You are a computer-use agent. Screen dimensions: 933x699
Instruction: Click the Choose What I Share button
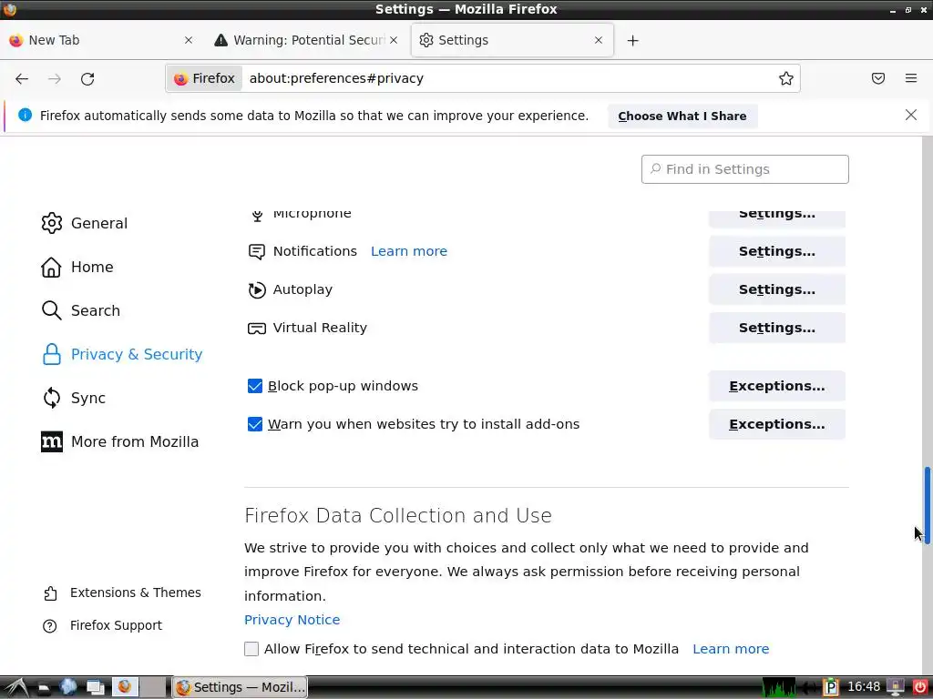click(682, 116)
